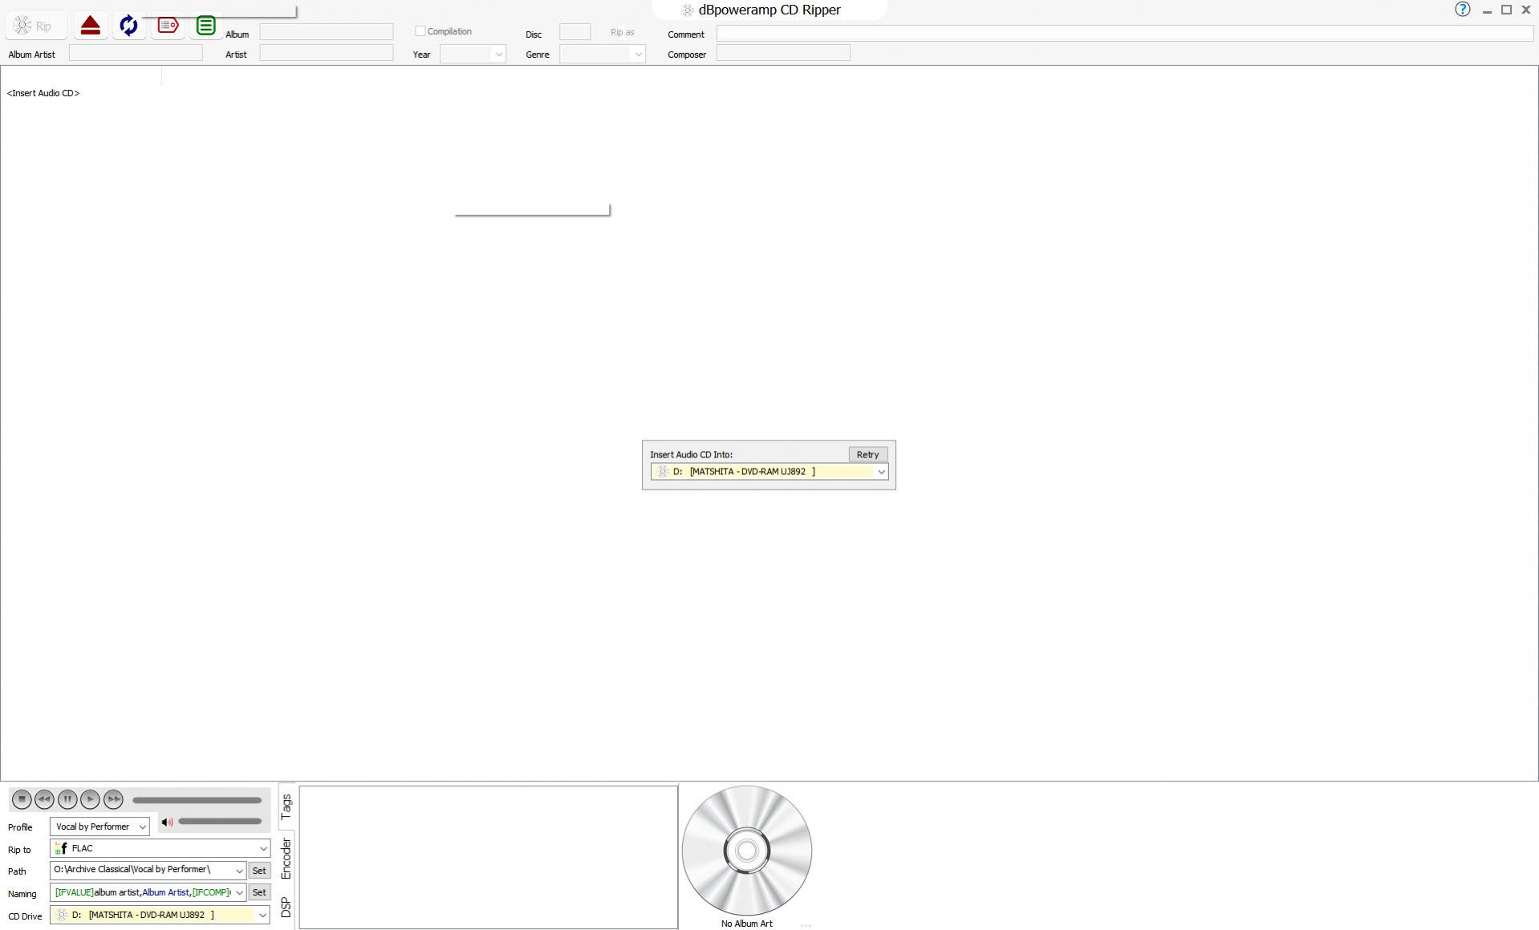Open the red metadata tag icon
Image resolution: width=1539 pixels, height=930 pixels.
(168, 26)
